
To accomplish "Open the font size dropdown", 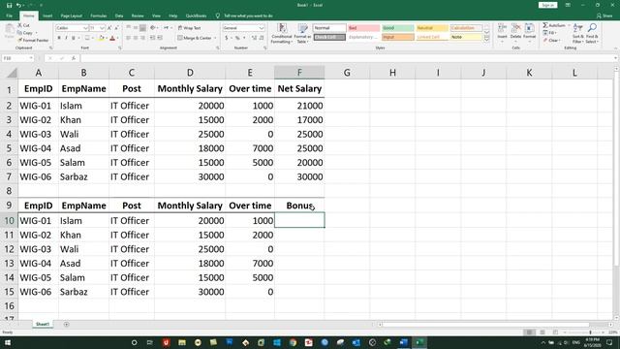I will [102, 28].
